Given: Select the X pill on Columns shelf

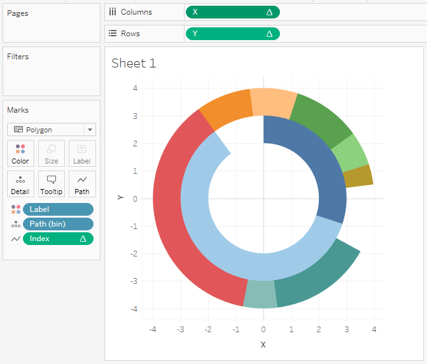Looking at the screenshot, I should pos(232,12).
